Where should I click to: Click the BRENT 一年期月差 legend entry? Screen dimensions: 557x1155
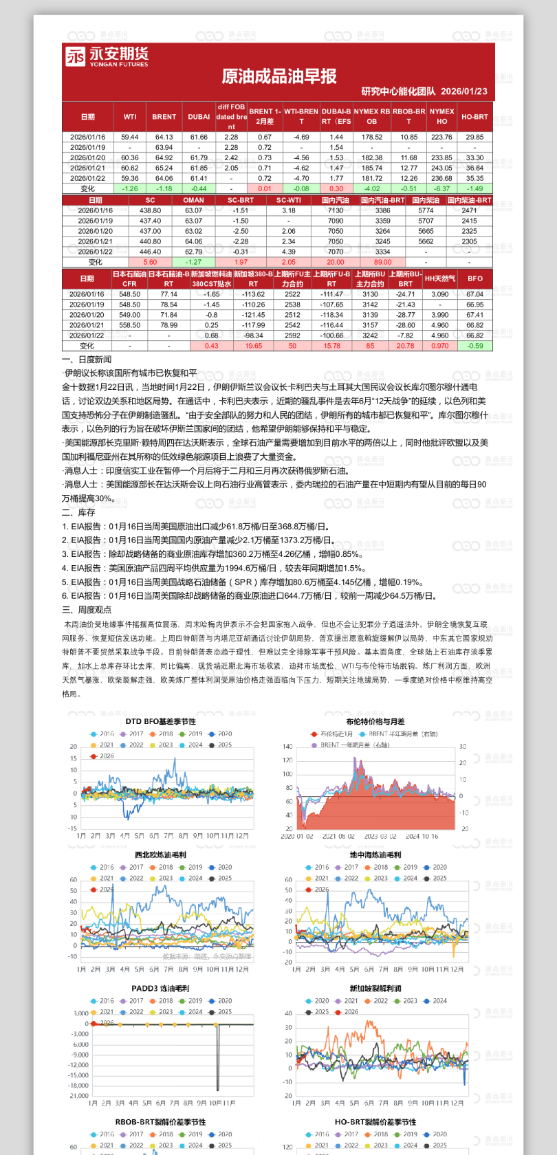click(x=350, y=745)
